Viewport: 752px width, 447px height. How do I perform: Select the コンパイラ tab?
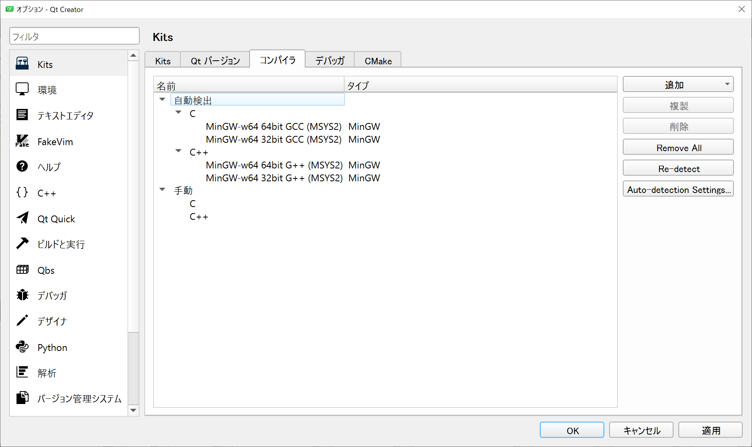pyautogui.click(x=277, y=59)
